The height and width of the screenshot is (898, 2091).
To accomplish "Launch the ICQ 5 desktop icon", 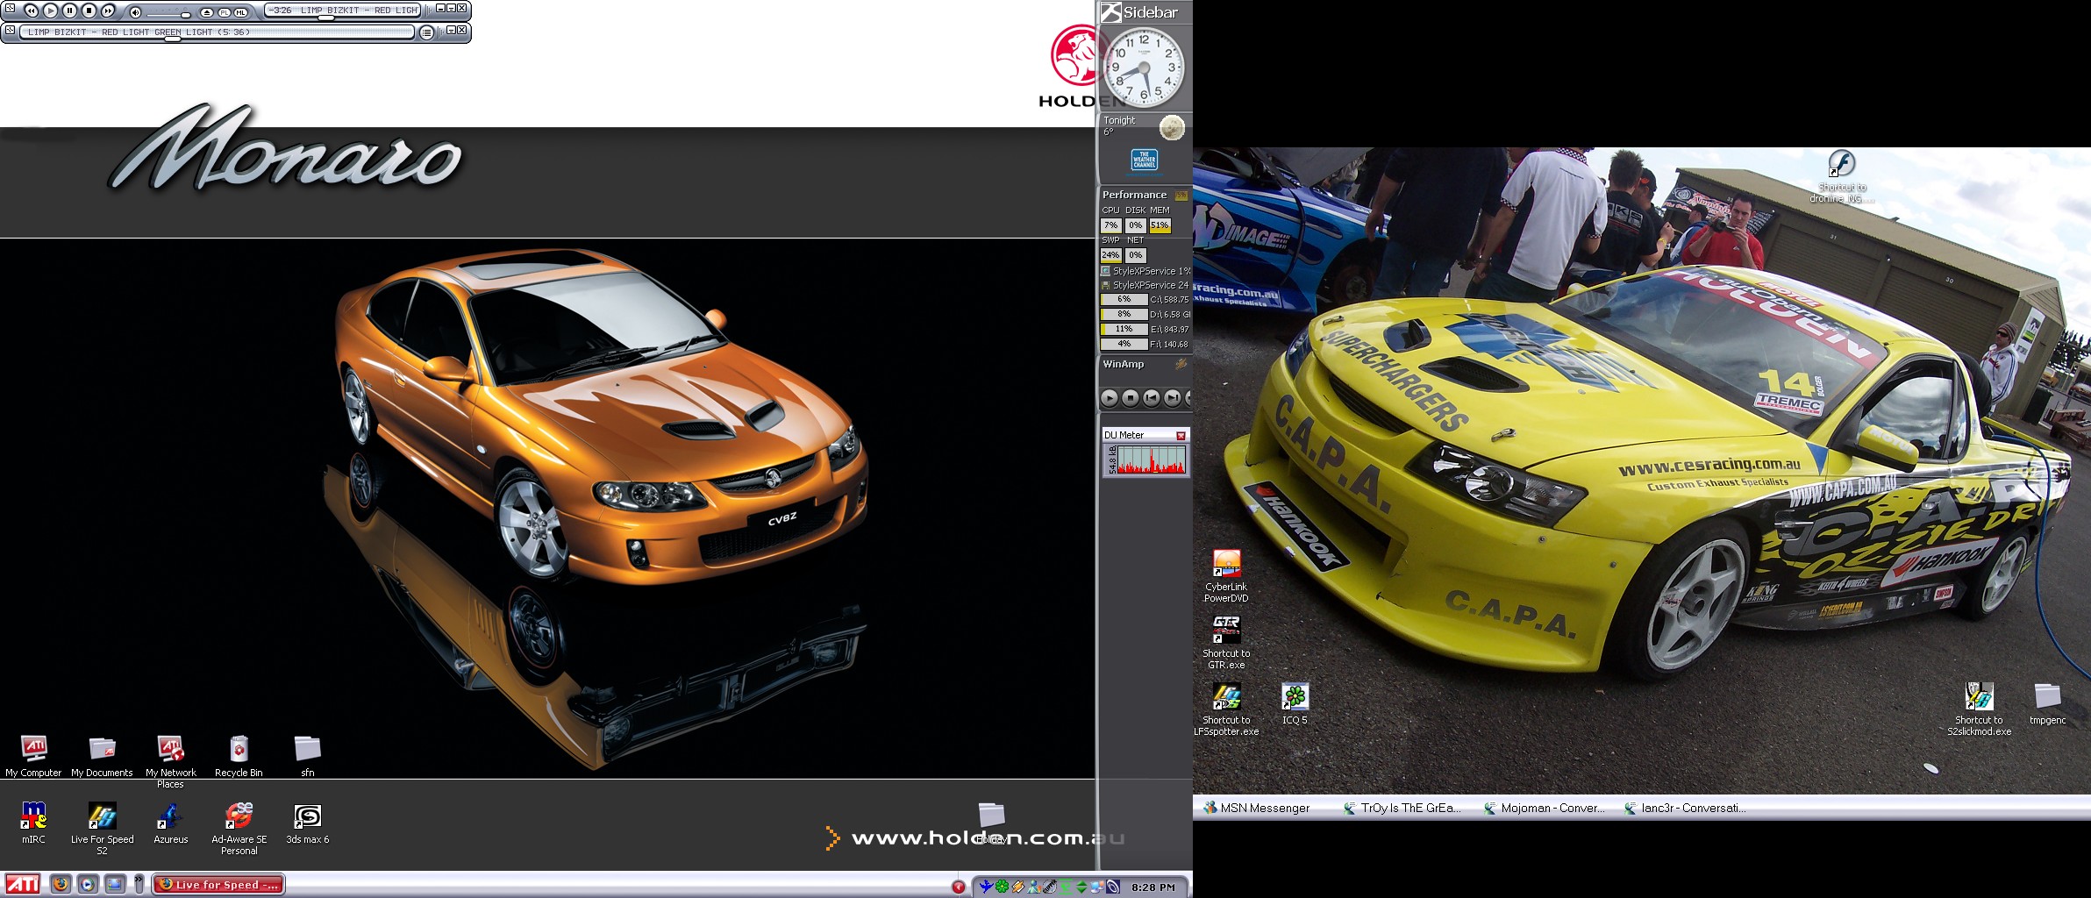I will 1295,704.
